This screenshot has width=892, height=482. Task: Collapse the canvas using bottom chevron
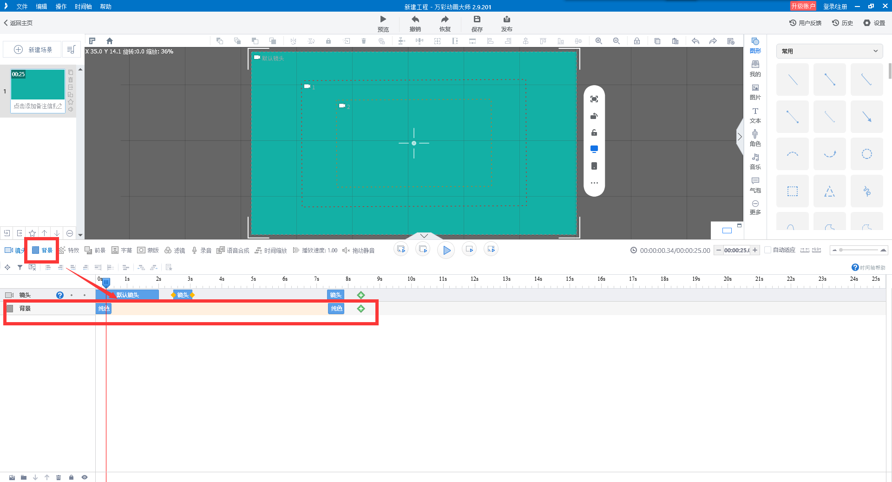[424, 236]
